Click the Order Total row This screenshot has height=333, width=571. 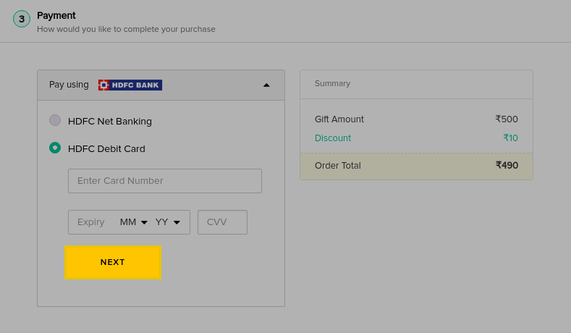[416, 166]
